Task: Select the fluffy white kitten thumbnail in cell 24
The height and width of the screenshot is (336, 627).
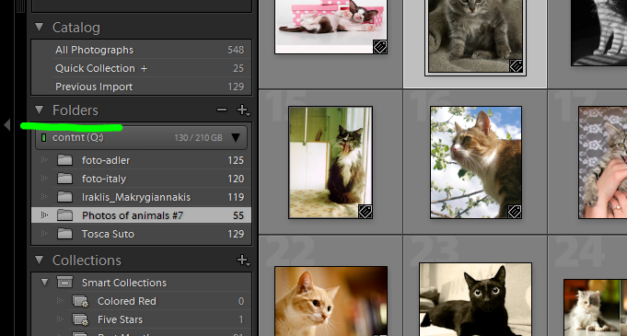Action: point(596,307)
